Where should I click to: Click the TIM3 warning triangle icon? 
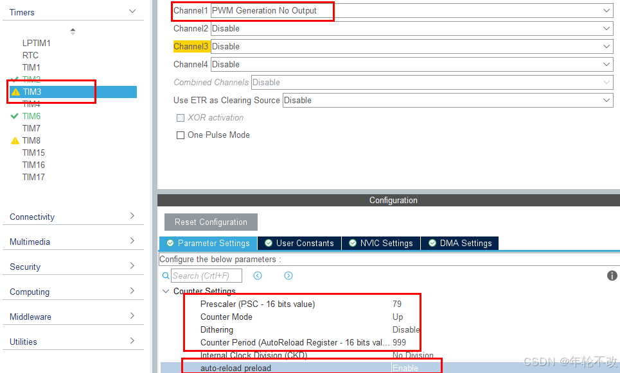pyautogui.click(x=15, y=92)
